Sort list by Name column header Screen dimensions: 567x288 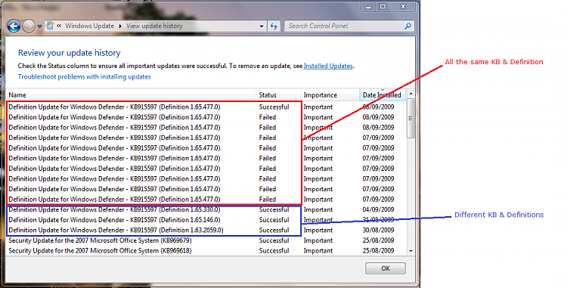[x=131, y=95]
